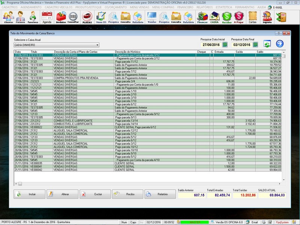The height and width of the screenshot is (225, 300).
Task: Open calendar picker for Data Final
Action: point(255,45)
